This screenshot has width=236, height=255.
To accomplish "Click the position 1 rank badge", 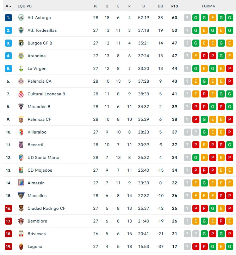I will click(x=8, y=18).
